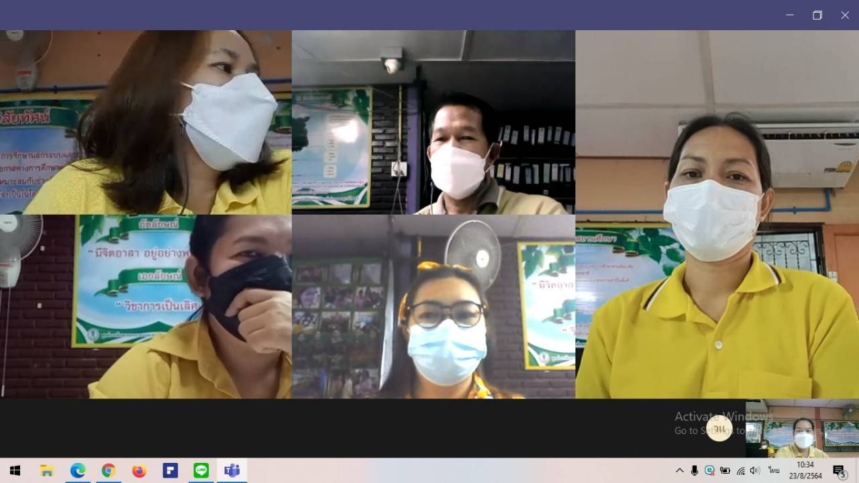Click the round participant initials avatar
This screenshot has width=859, height=483.
[719, 429]
